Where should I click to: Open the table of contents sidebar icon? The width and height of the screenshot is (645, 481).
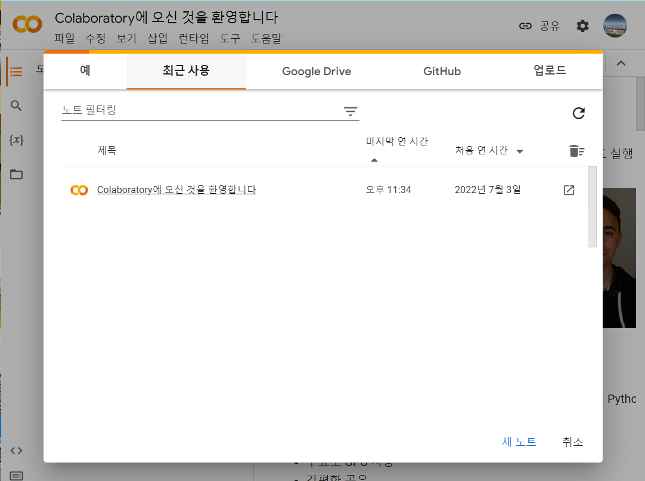pos(16,72)
